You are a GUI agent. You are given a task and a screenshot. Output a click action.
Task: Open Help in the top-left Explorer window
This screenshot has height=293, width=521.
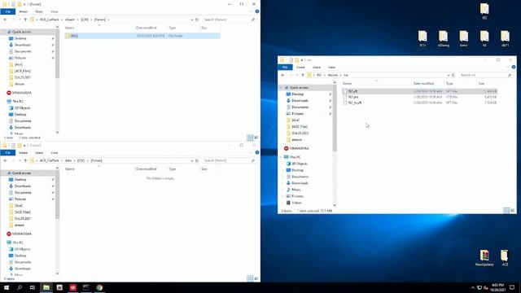pyautogui.click(x=257, y=11)
